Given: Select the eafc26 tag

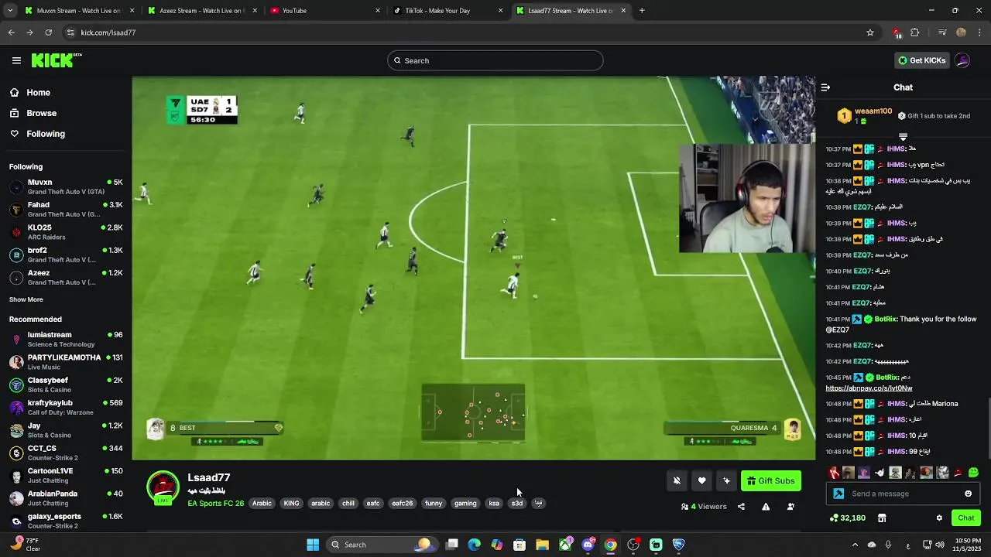Looking at the screenshot, I should click(403, 504).
